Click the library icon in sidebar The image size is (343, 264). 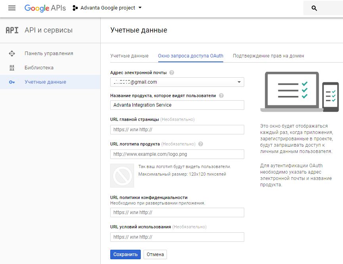click(12, 68)
